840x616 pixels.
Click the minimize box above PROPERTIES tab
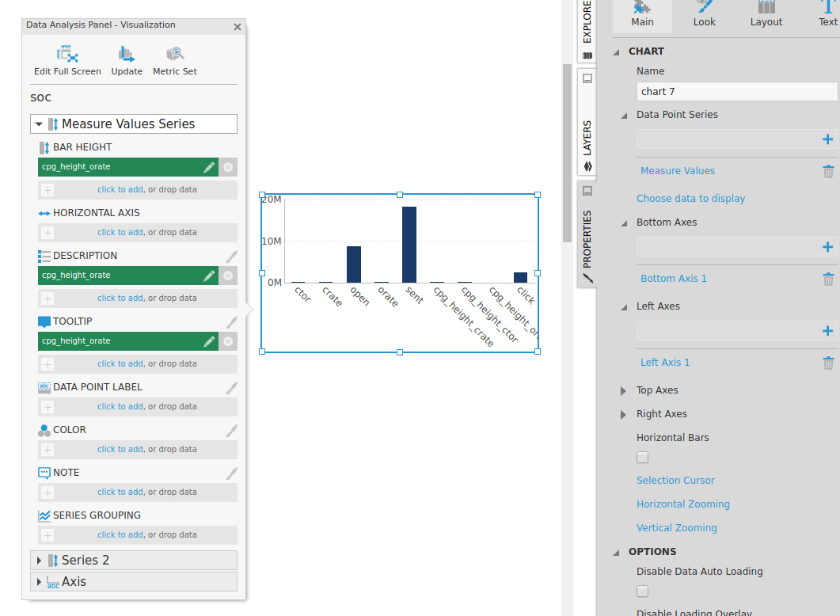click(587, 192)
